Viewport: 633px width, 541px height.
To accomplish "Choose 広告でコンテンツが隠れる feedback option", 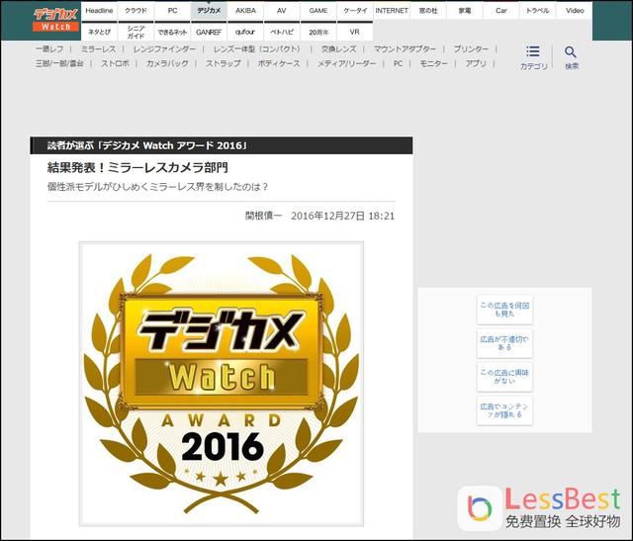I will (504, 410).
